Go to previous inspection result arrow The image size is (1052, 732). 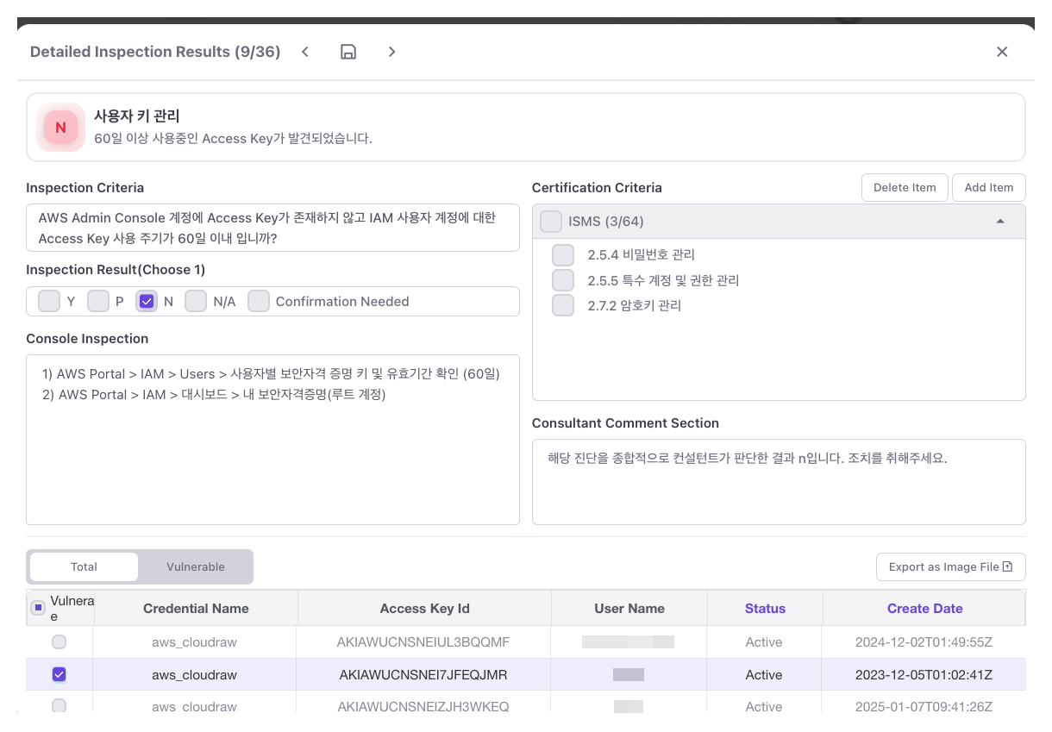305,52
